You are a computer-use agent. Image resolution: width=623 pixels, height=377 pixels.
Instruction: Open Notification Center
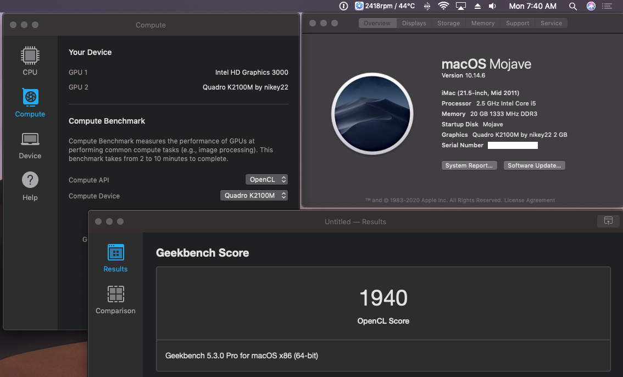607,6
